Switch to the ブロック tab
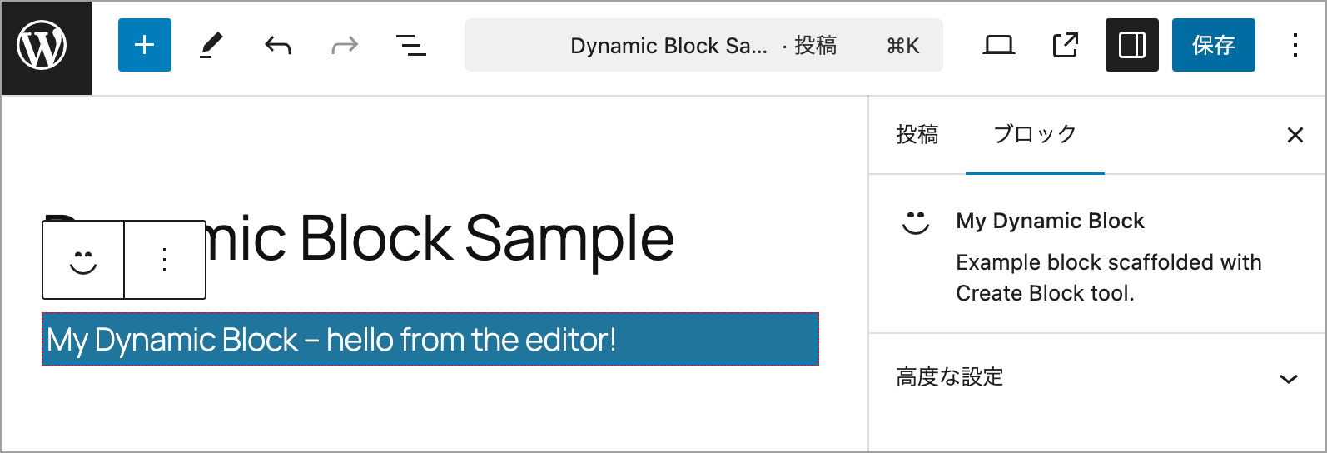Viewport: 1327px width, 453px height. [x=1035, y=135]
